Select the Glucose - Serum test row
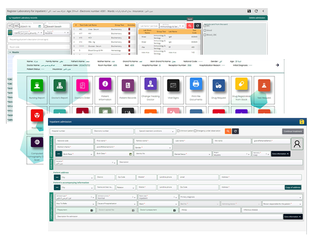The height and width of the screenshot is (243, 314). (x=104, y=46)
